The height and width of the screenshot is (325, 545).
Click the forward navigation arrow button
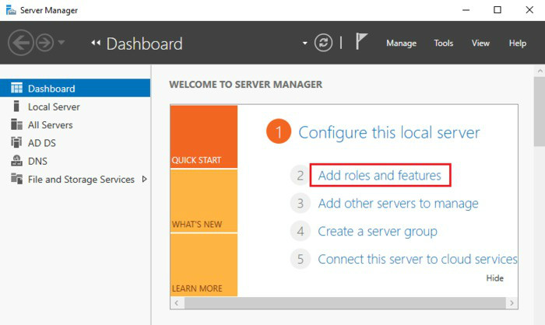click(44, 44)
